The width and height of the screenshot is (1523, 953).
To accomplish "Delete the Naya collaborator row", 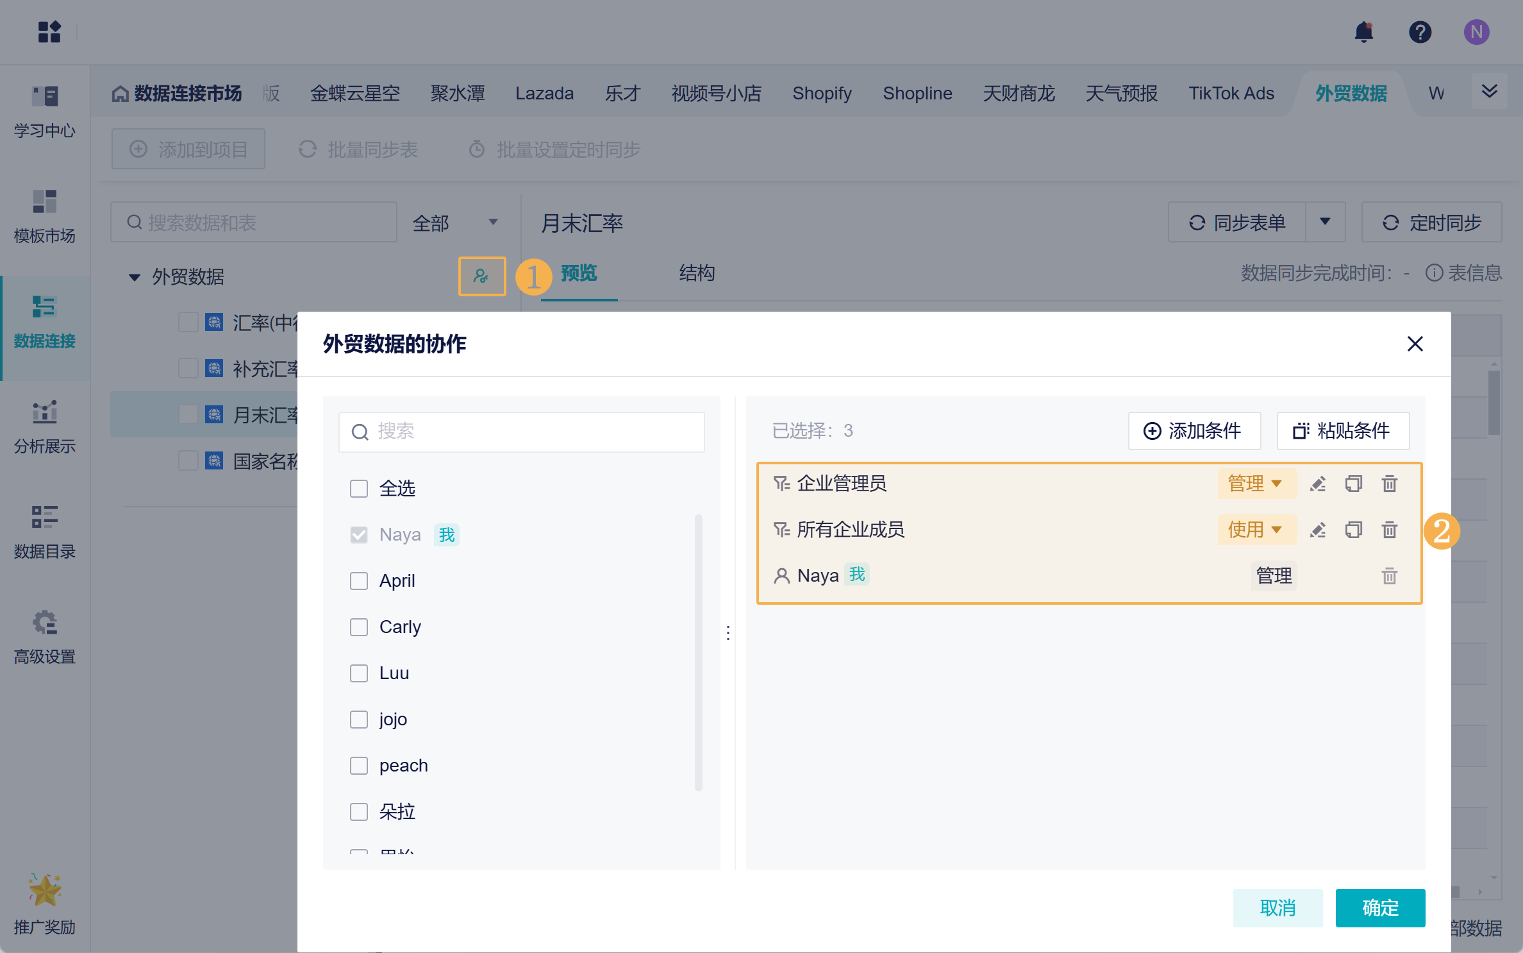I will click(1389, 576).
